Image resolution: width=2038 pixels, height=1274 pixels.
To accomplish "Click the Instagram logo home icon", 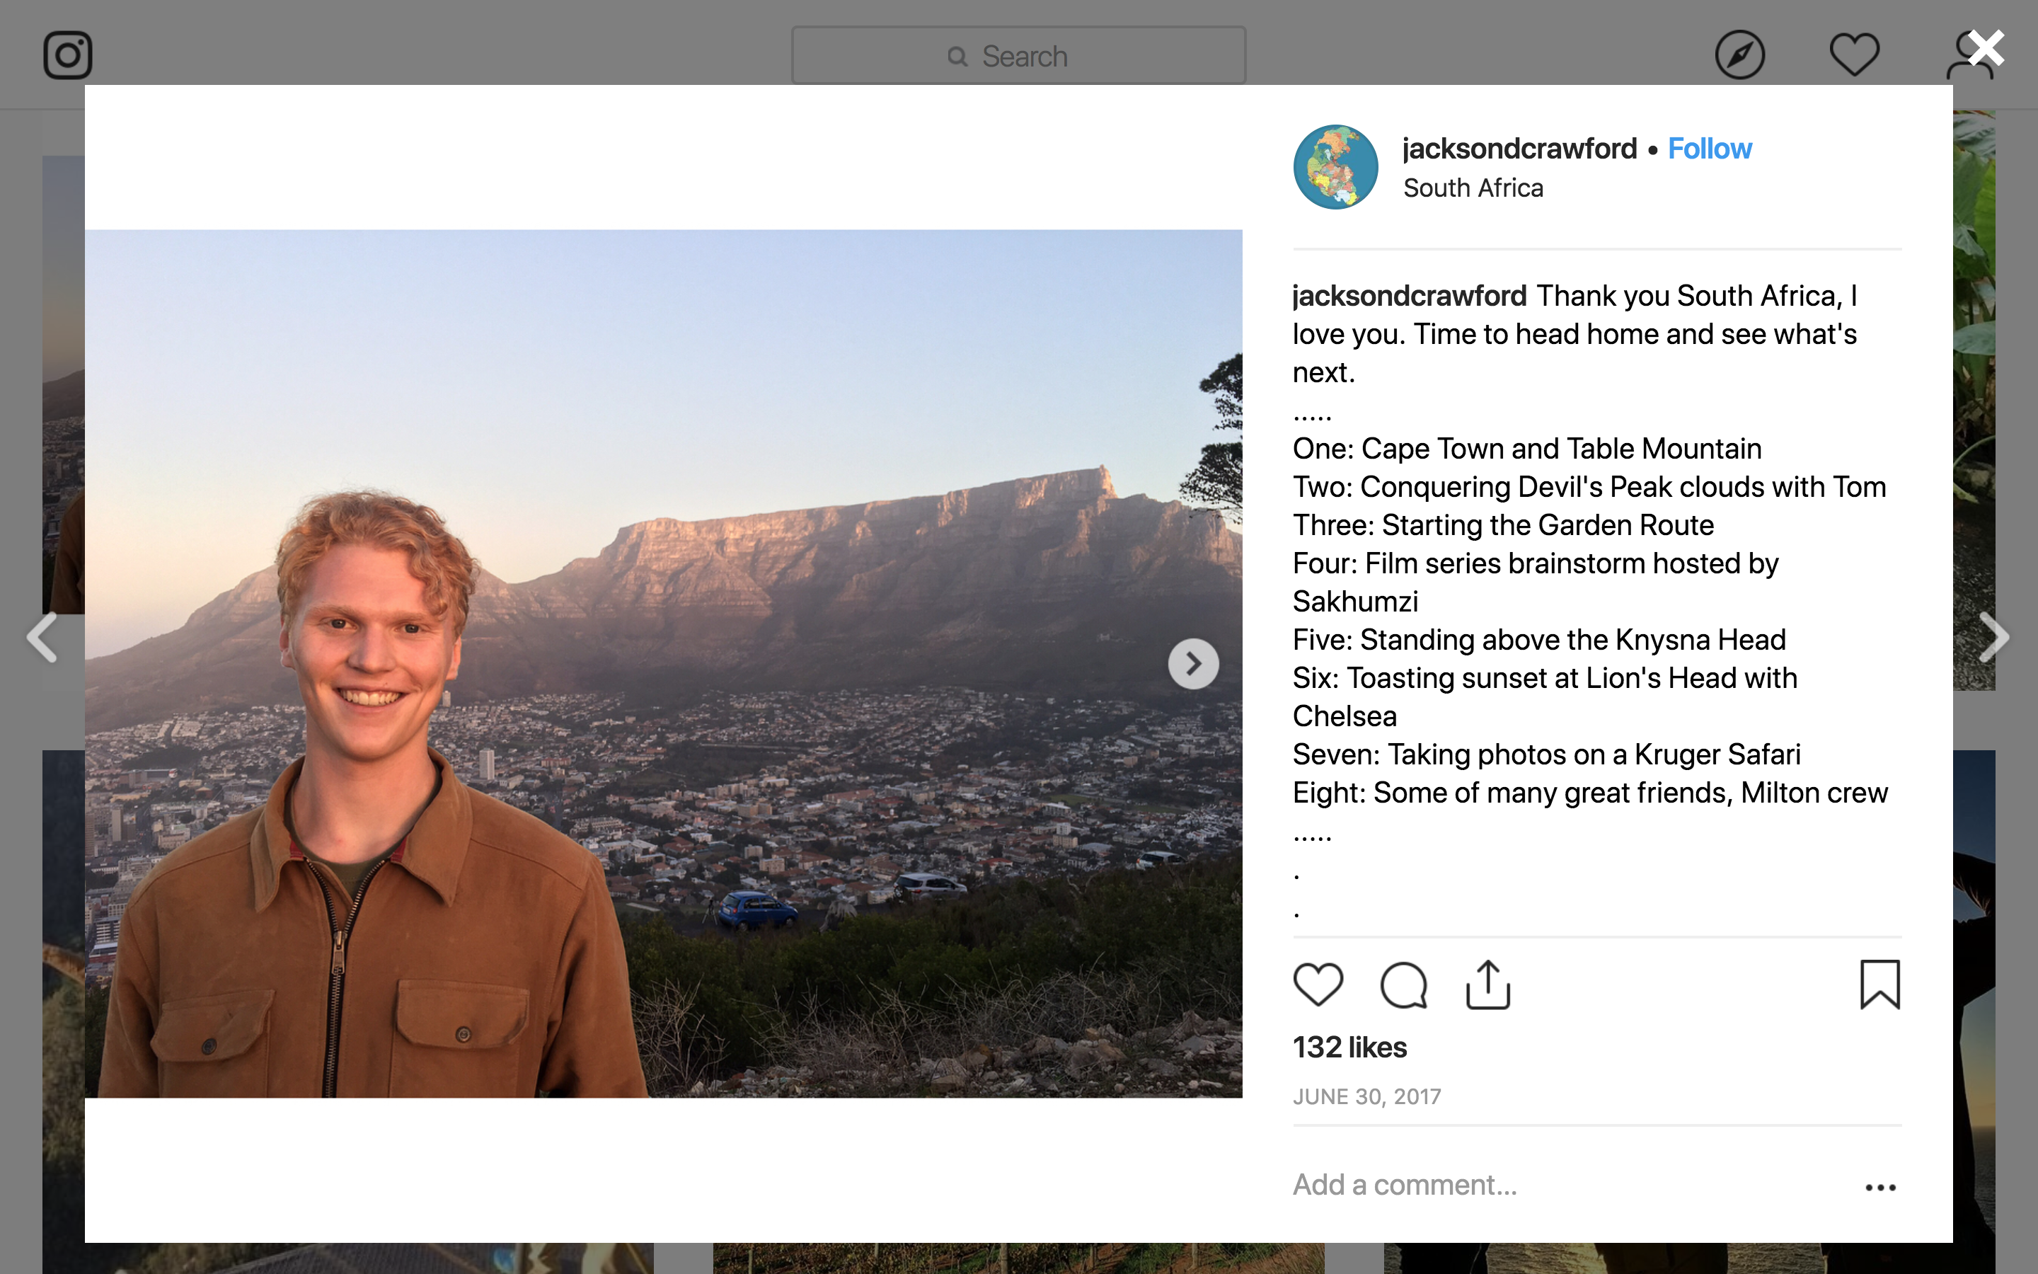I will click(67, 56).
